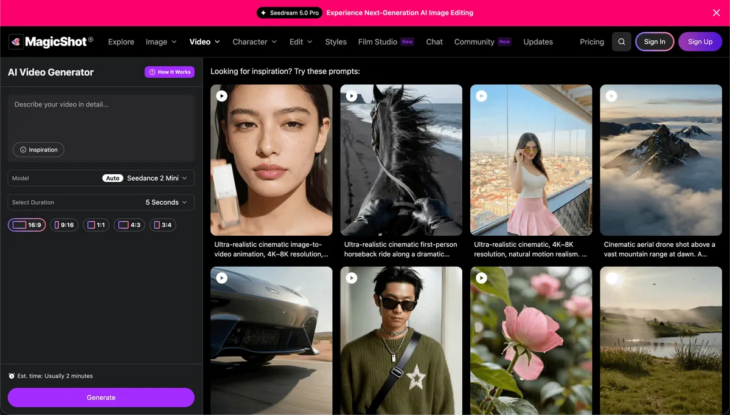Choose the 9:16 aspect ratio option
The height and width of the screenshot is (415, 730).
64,225
